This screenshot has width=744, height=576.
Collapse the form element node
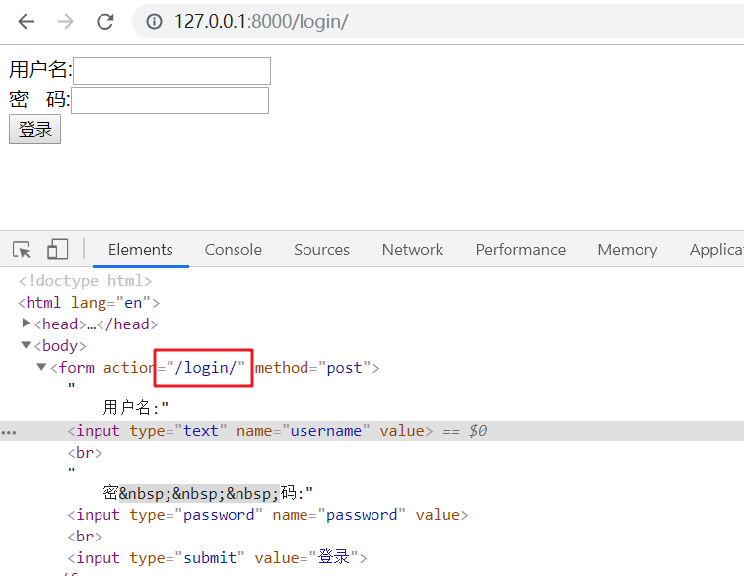[x=42, y=367]
